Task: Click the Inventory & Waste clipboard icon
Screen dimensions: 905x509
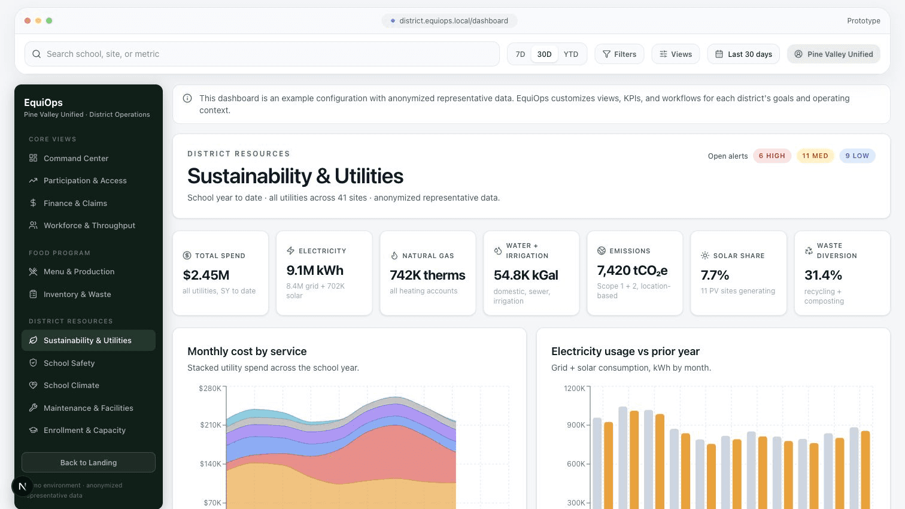Action: click(x=33, y=294)
